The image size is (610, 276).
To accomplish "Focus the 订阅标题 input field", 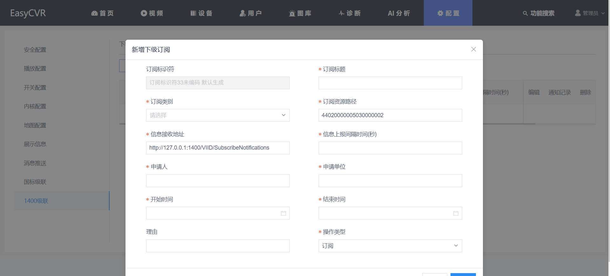I will (390, 83).
